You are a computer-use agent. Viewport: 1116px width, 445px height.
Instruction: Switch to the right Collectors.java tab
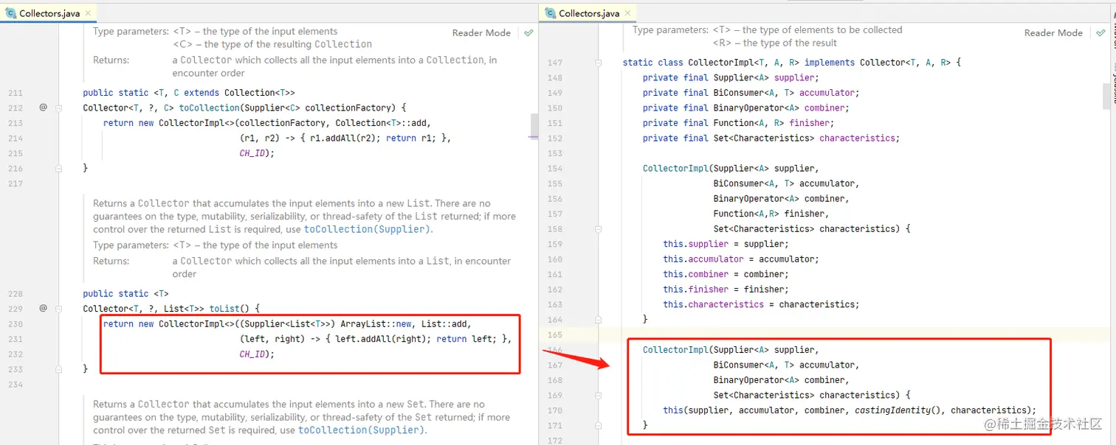coord(588,13)
